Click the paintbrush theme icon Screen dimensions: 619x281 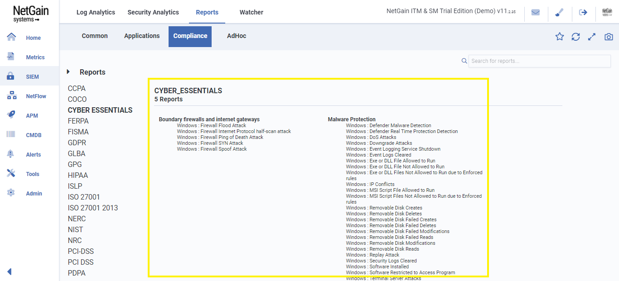click(x=559, y=12)
